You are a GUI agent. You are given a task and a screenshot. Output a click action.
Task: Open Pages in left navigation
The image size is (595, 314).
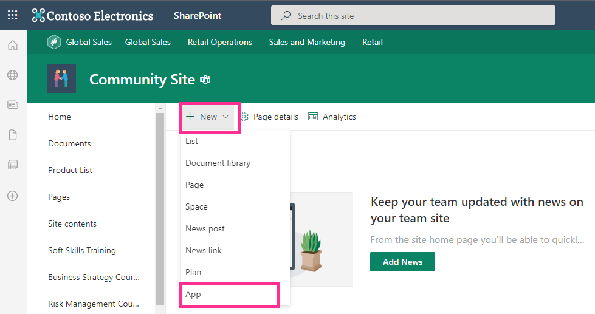point(59,197)
